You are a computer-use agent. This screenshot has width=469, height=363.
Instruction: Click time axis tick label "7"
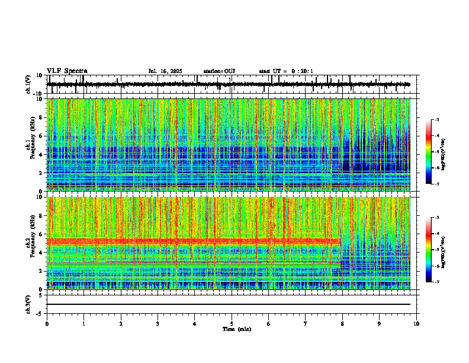coord(306,324)
